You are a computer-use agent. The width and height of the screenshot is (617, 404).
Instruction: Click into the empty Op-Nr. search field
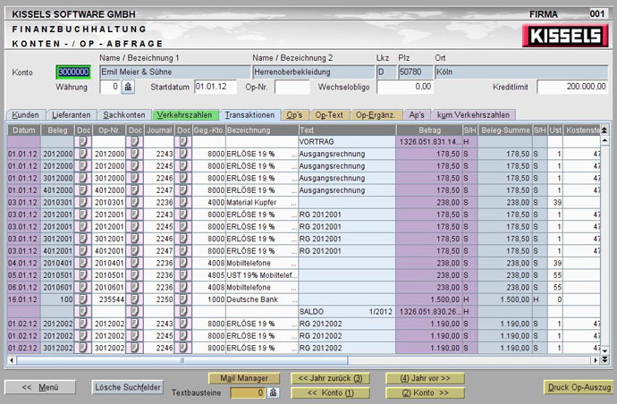coord(292,87)
